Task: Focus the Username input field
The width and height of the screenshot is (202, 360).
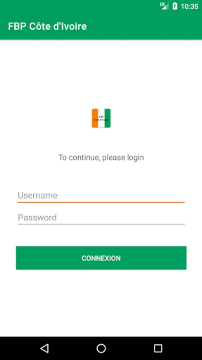Action: point(101,196)
